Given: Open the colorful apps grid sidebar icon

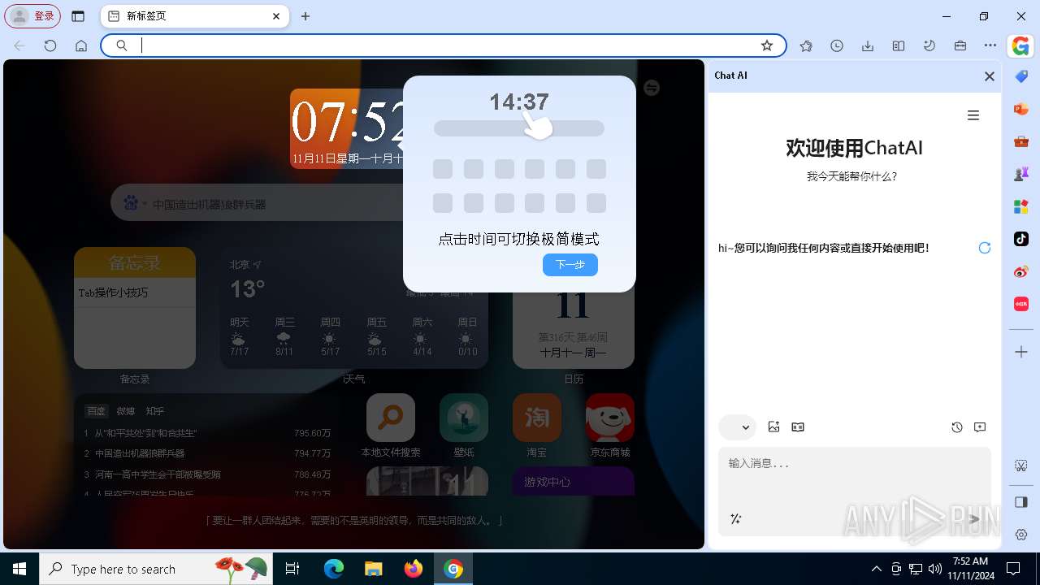Looking at the screenshot, I should [x=1021, y=206].
